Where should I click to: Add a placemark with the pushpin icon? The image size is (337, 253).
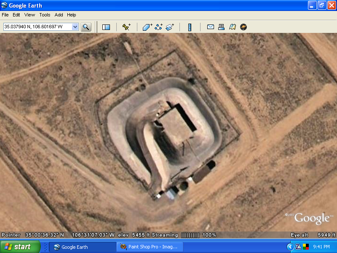pos(126,27)
